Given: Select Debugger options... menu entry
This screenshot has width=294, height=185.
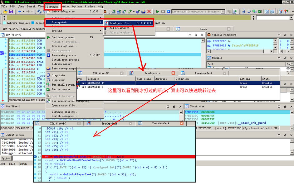Looking at the screenshot, I should coord(75,112).
